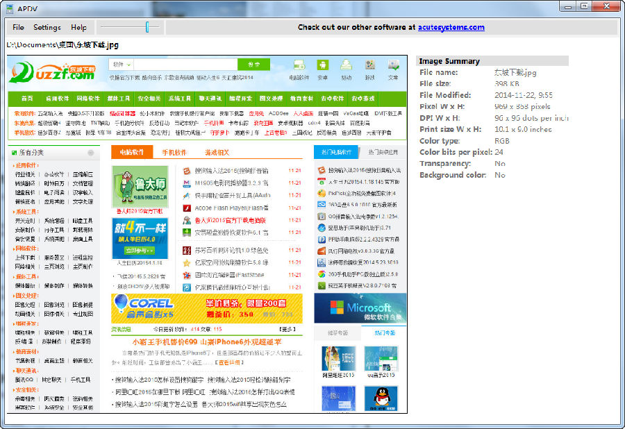625x429 pixels.
Task: Click the Background color value No
Action: pyautogui.click(x=500, y=175)
